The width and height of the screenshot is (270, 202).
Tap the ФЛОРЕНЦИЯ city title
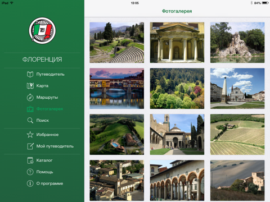[42, 59]
